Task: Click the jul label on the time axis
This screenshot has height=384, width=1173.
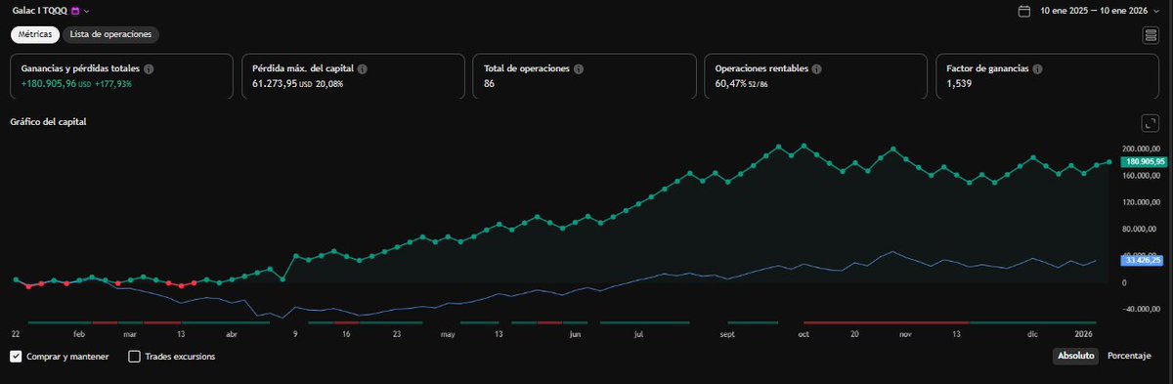Action: pyautogui.click(x=638, y=334)
